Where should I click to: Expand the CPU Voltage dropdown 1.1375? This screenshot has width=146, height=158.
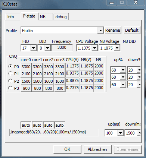[x=94, y=48]
